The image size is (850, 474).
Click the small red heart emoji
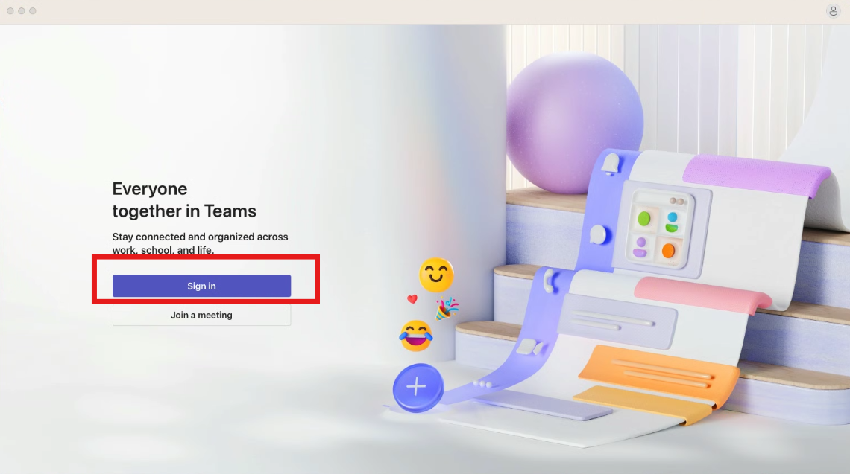click(412, 298)
